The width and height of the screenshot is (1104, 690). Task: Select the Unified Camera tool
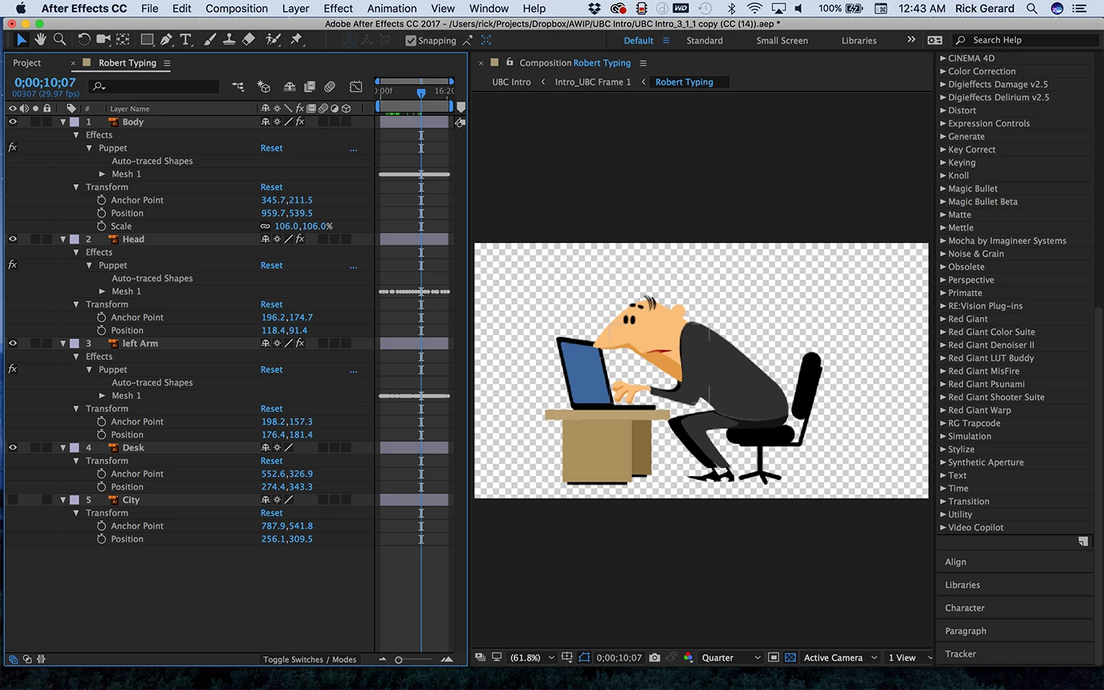pyautogui.click(x=103, y=40)
